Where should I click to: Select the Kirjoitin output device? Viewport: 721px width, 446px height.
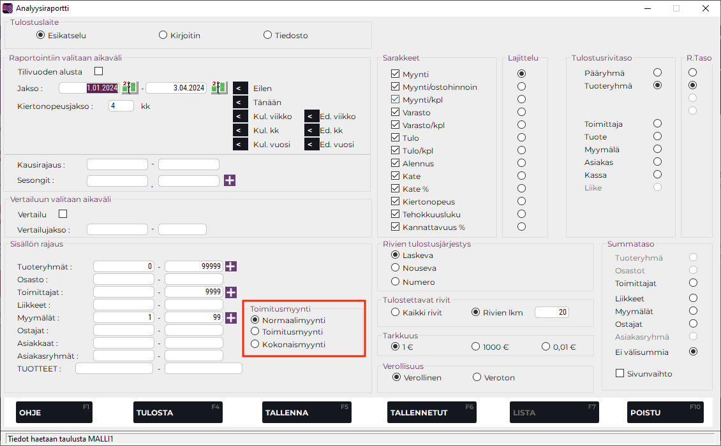click(x=163, y=35)
